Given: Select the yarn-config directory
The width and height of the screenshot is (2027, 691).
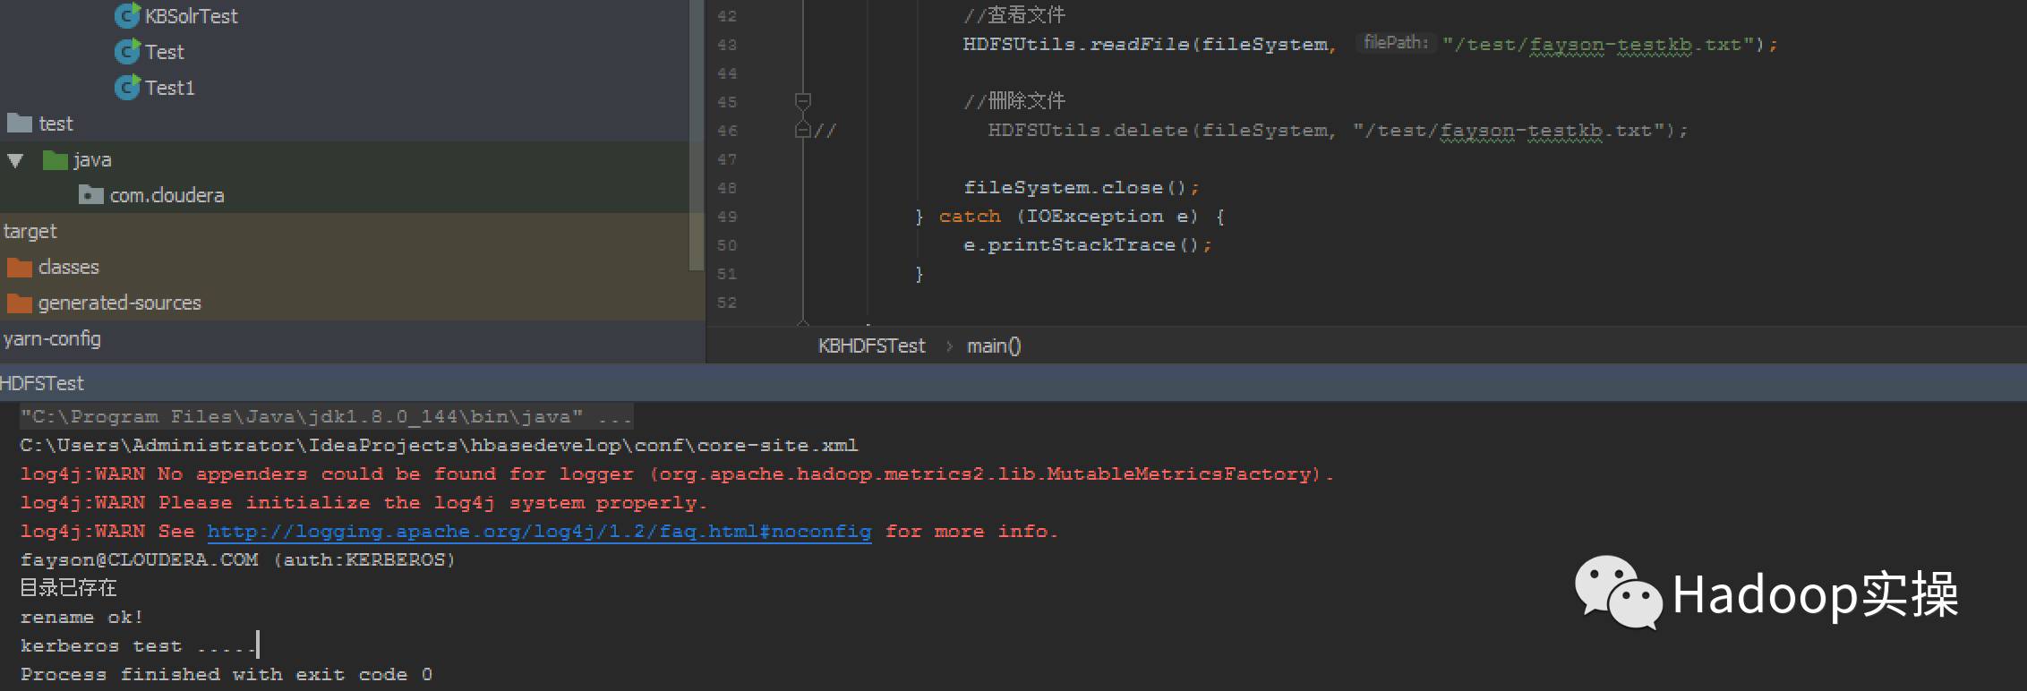Looking at the screenshot, I should pyautogui.click(x=52, y=338).
